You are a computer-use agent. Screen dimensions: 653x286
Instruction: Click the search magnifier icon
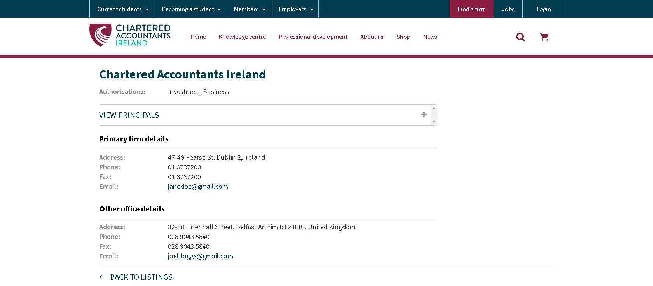[520, 37]
